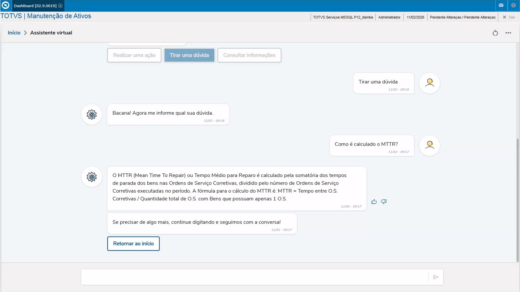Select the DashBoard [02.9.0019] tab
Viewport: 520px width, 292px height.
[x=35, y=6]
